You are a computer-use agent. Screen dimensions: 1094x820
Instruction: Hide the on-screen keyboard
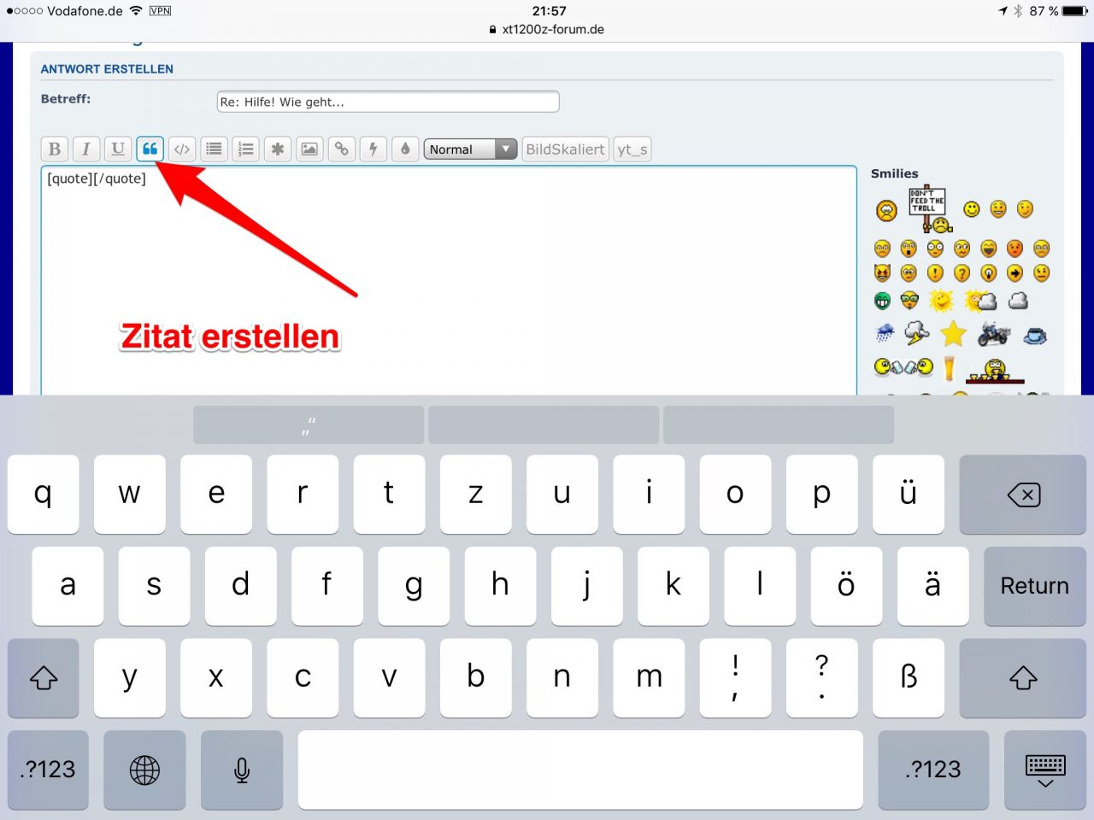click(1044, 770)
